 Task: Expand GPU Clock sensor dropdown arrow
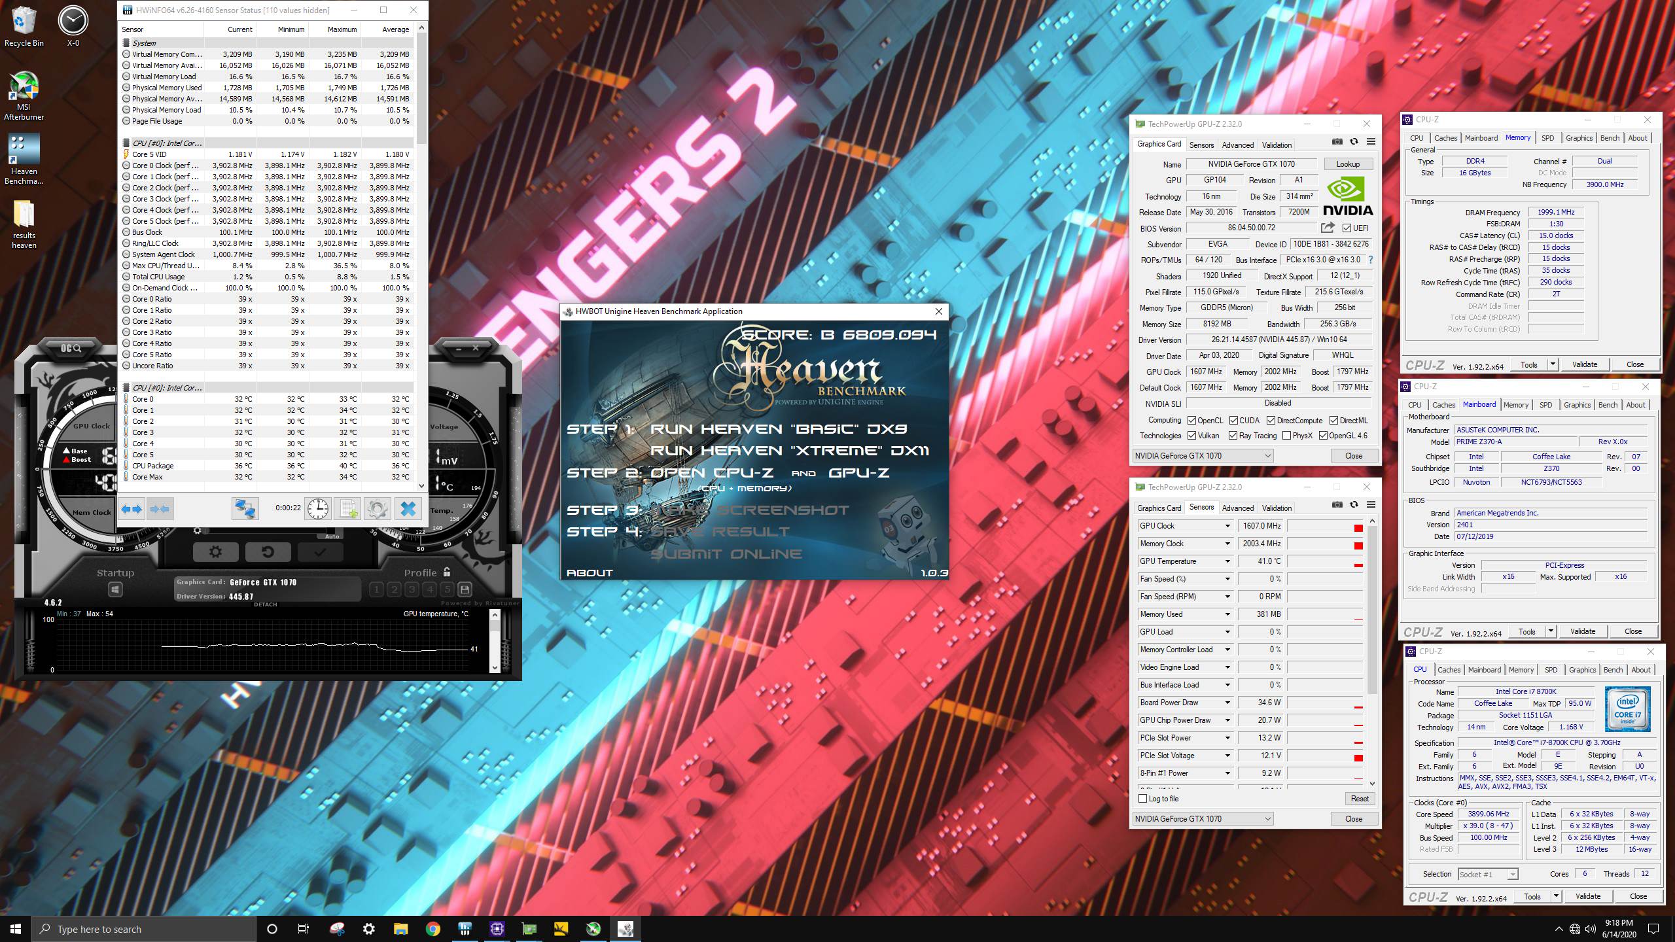(1227, 526)
